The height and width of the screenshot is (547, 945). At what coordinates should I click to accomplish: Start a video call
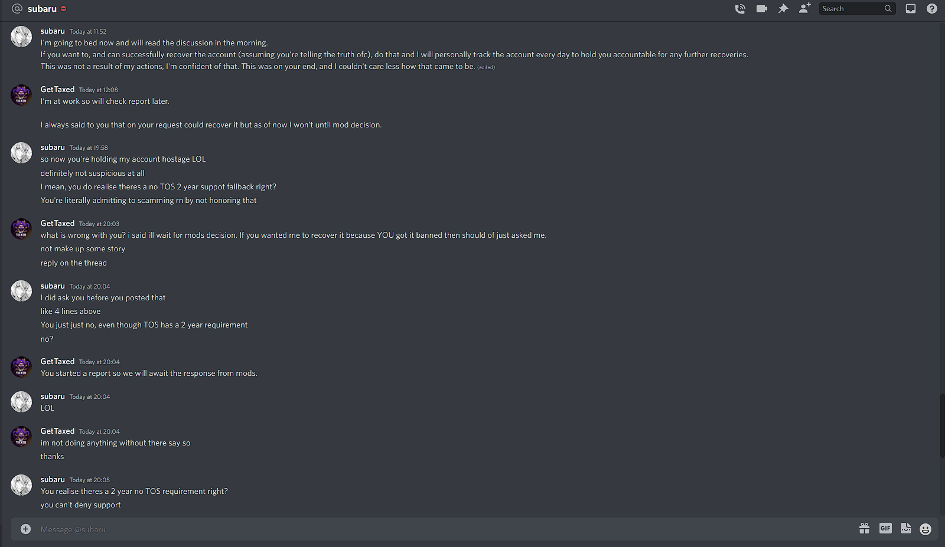(x=762, y=9)
